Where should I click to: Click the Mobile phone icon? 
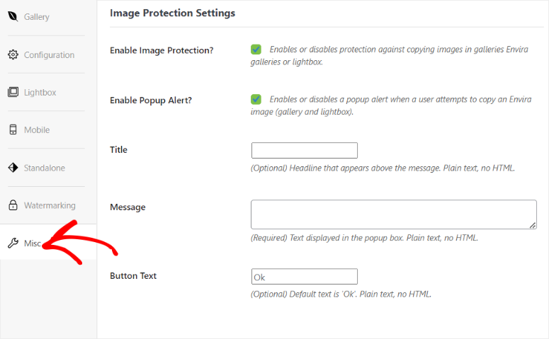(x=13, y=130)
